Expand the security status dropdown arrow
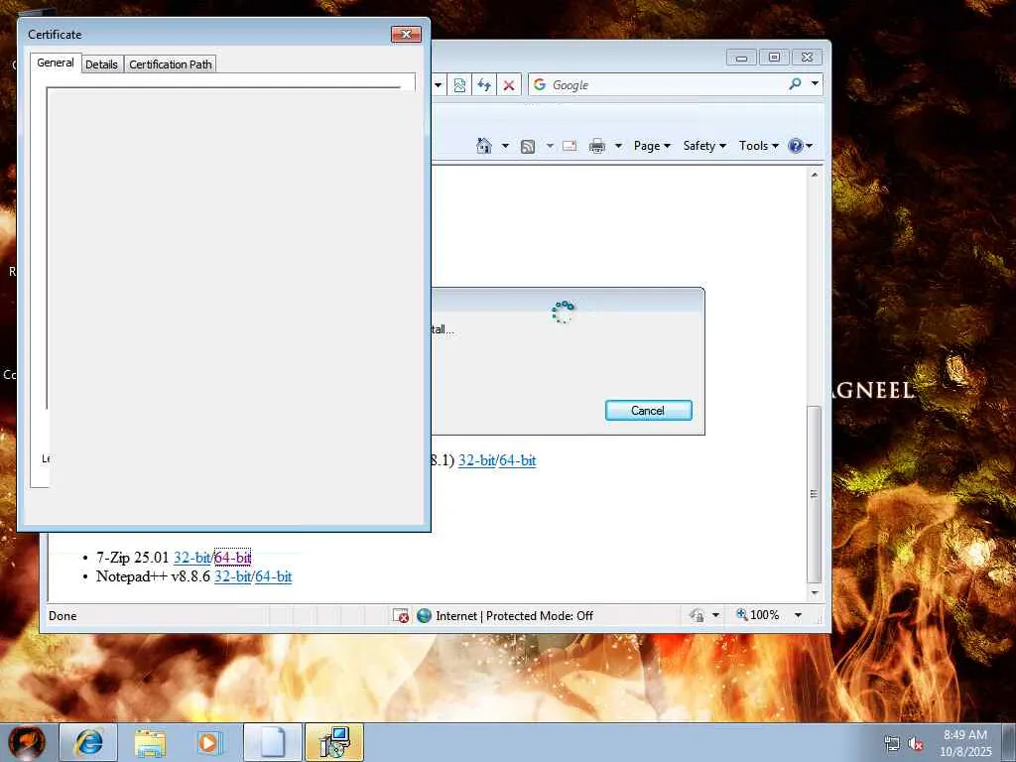This screenshot has width=1016, height=762. [x=716, y=615]
